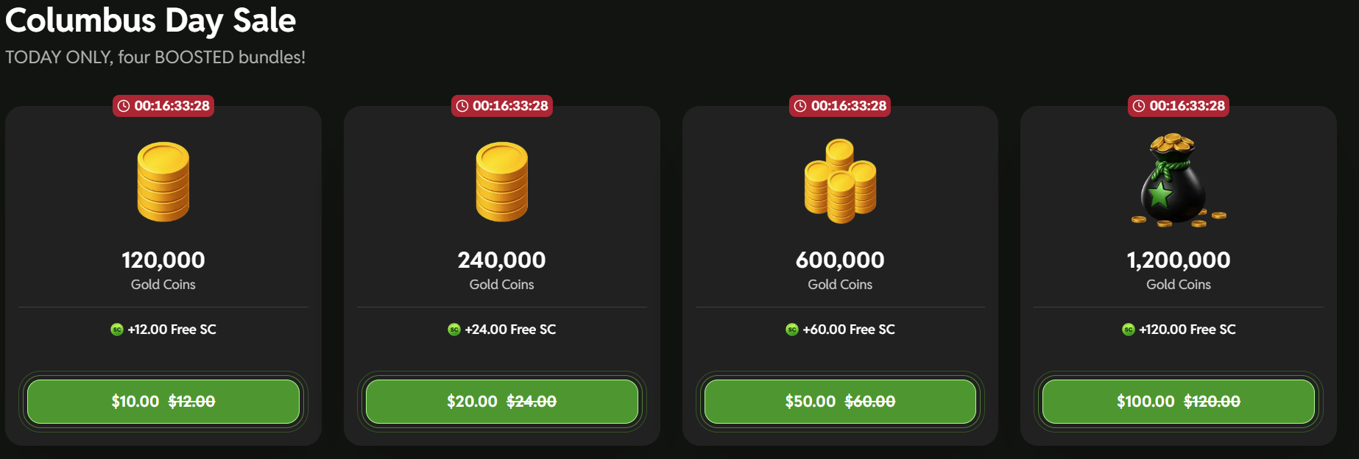The image size is (1359, 459).
Task: Click the green SC coin icon beside +12.00
Action: (x=117, y=330)
